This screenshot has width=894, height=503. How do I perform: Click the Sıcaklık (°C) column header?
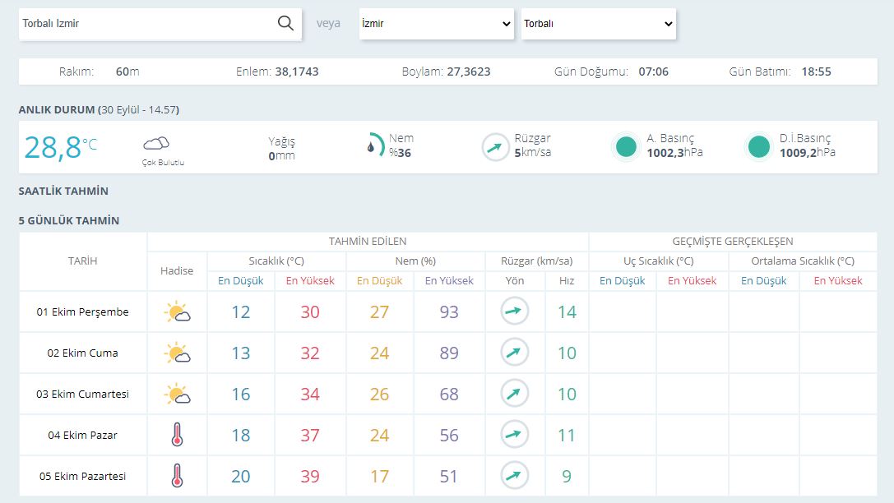[x=276, y=261]
